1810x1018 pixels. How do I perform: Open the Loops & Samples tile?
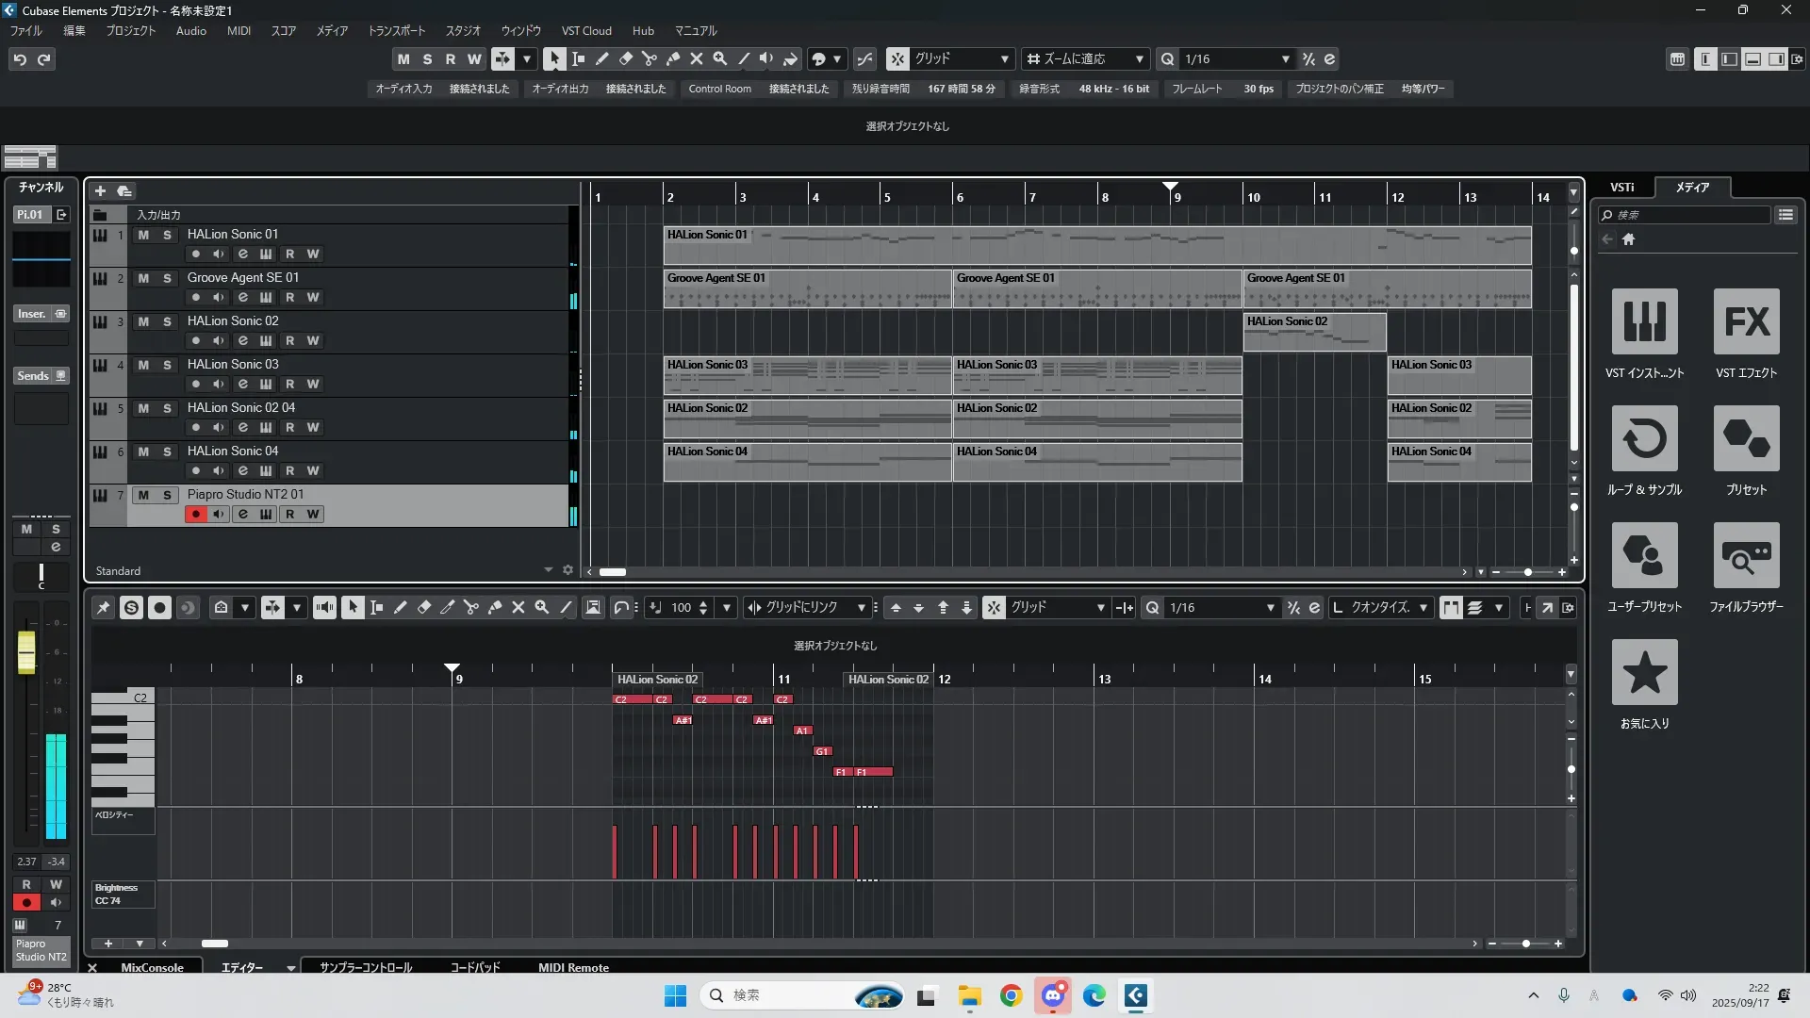(1644, 439)
